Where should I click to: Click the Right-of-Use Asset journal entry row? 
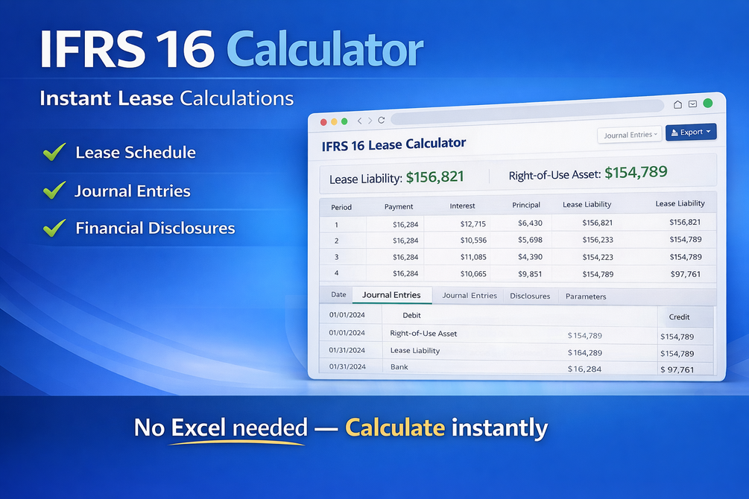[516, 334]
